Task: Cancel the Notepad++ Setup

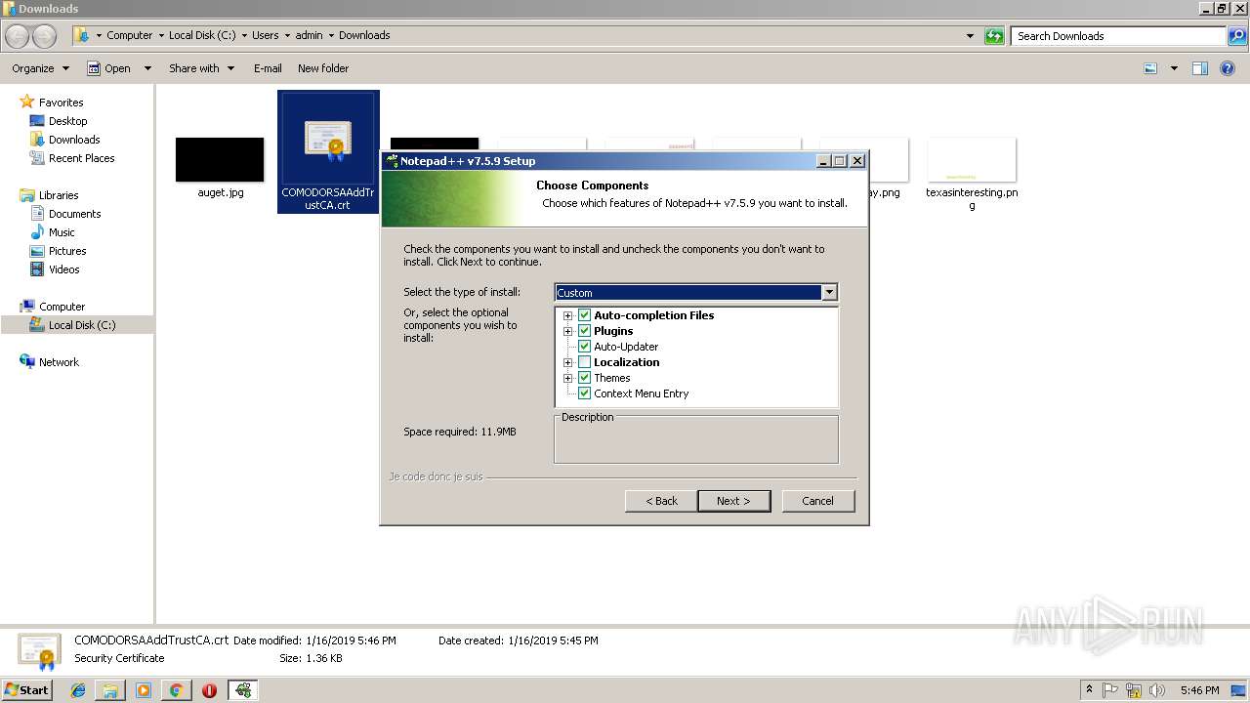Action: tap(817, 501)
